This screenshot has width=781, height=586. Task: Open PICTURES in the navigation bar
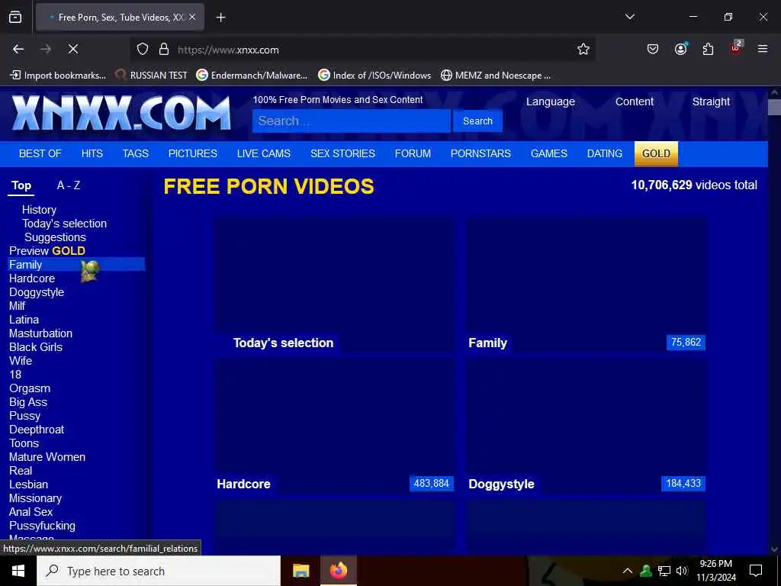click(x=193, y=153)
